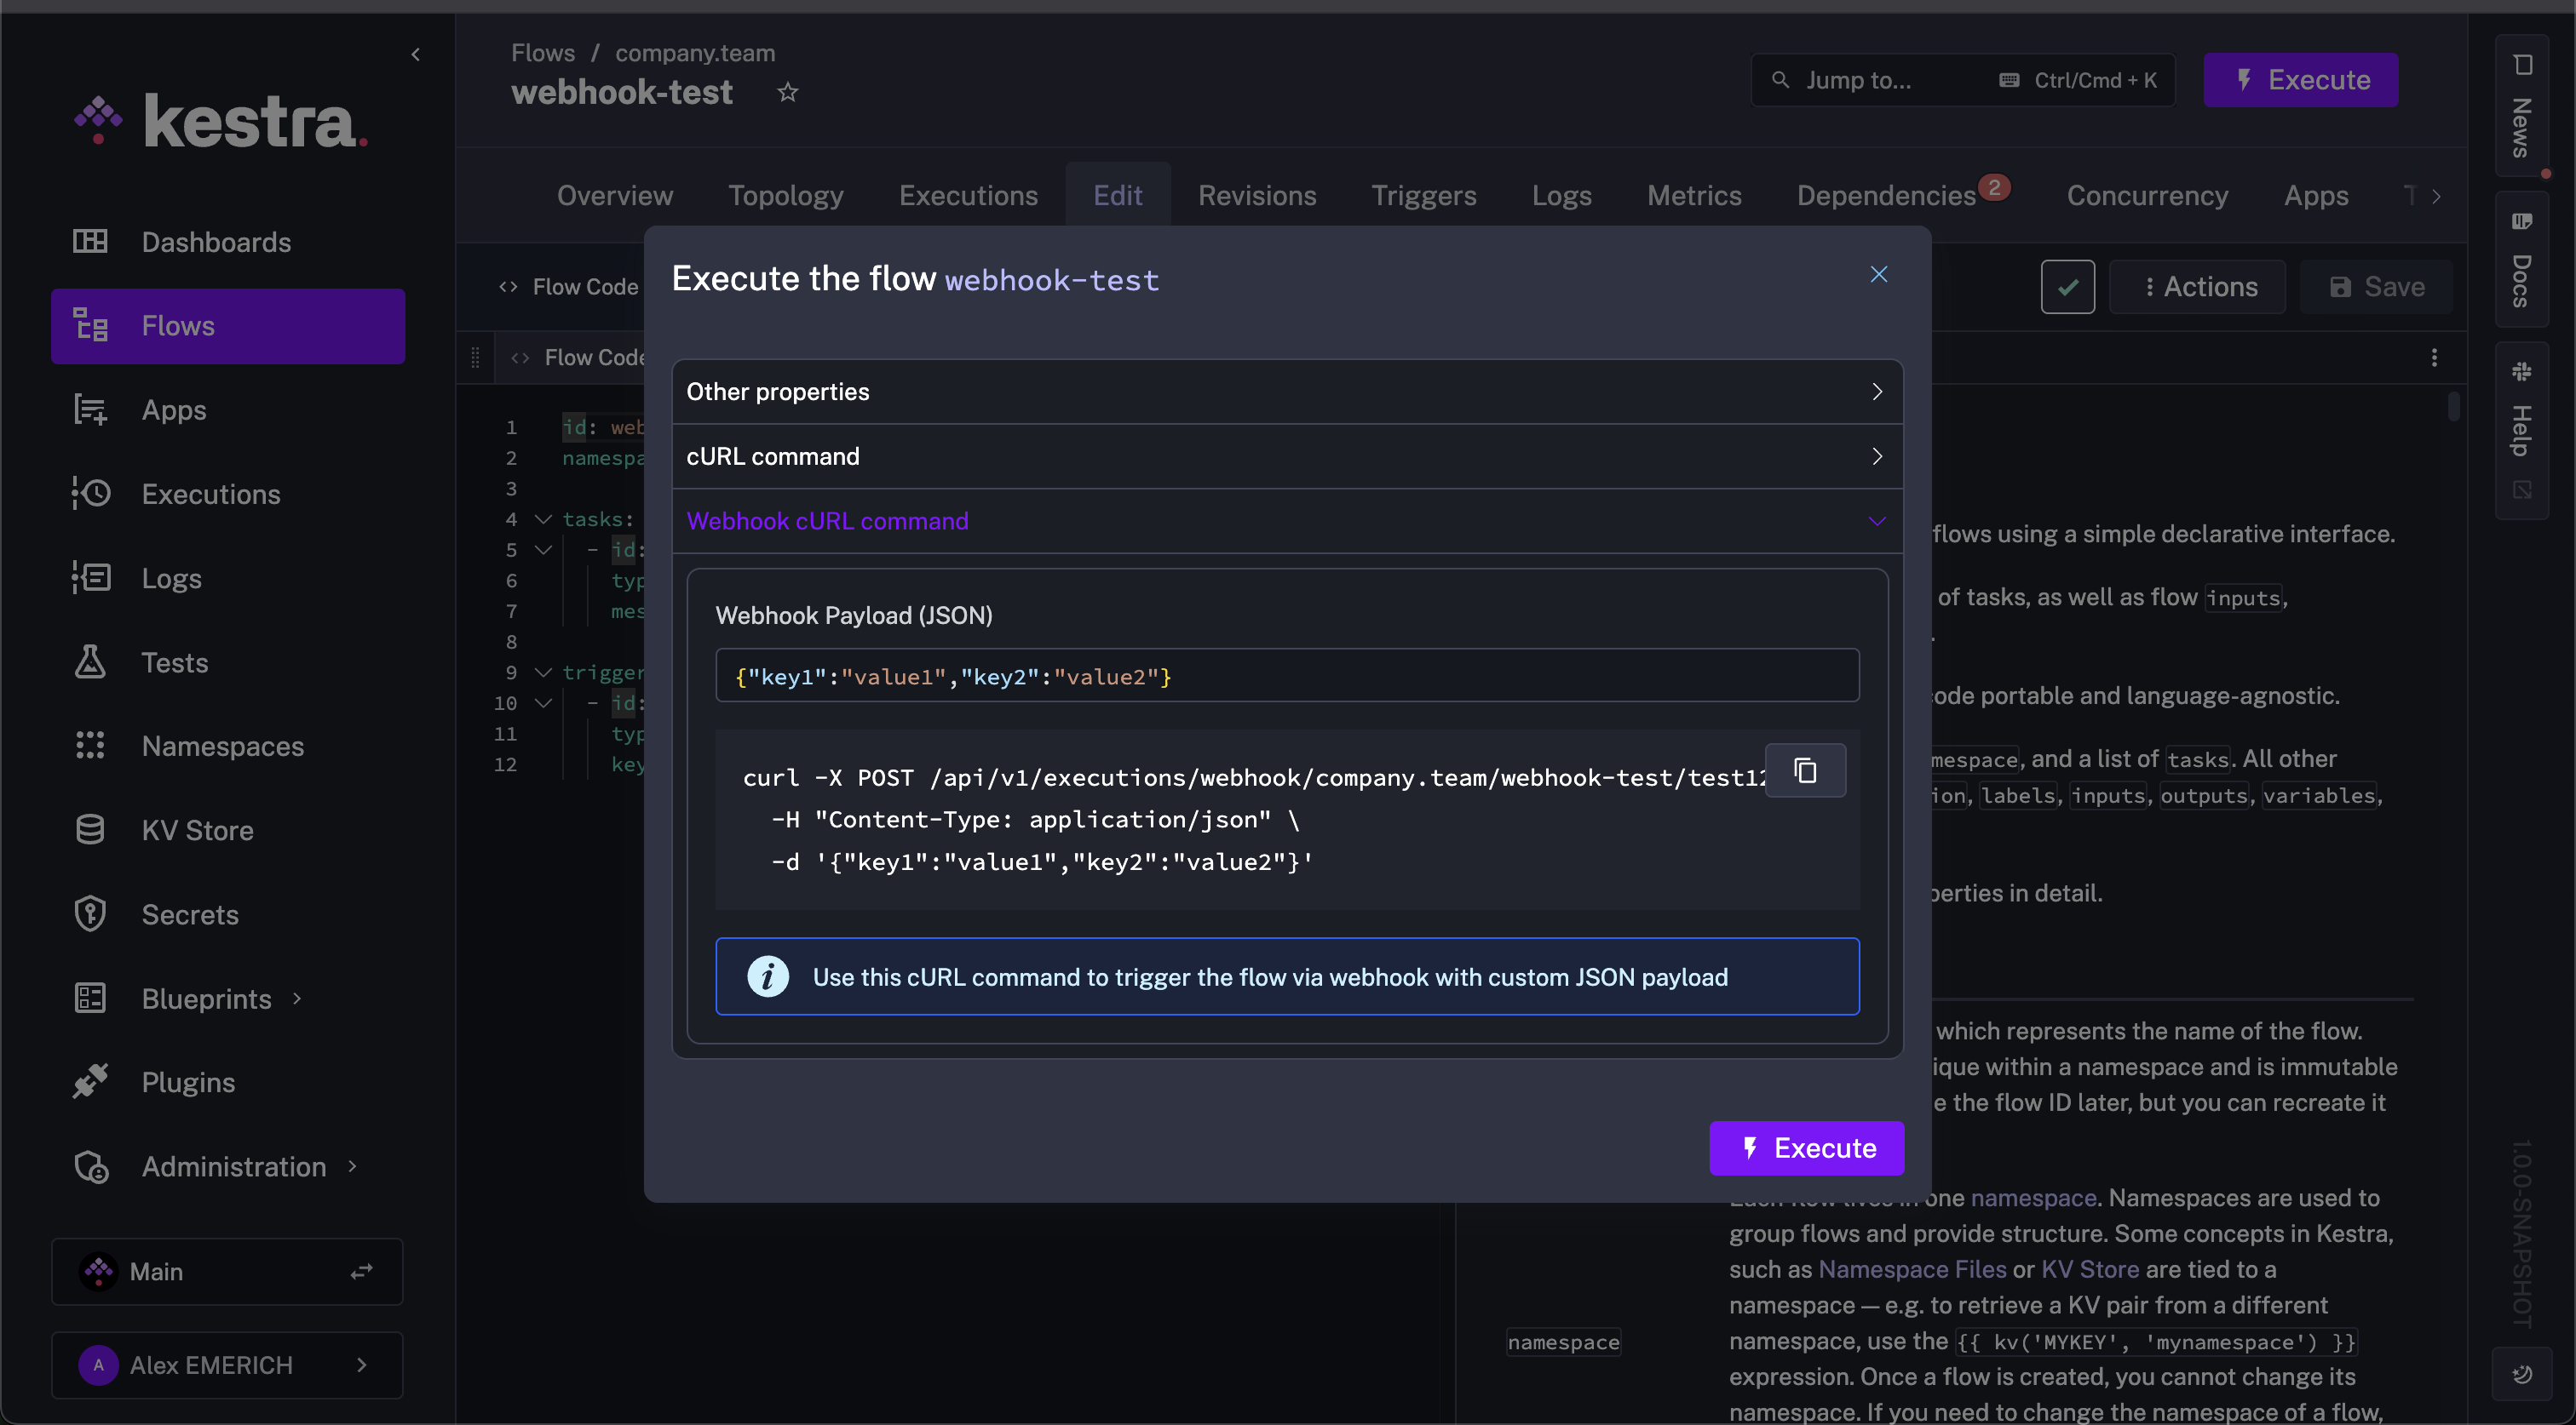Focus the Jump to search box

(1962, 80)
